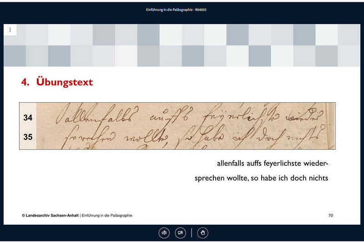This screenshot has height=242, width=364.
Task: Raise your hand in the session
Action: (203, 233)
